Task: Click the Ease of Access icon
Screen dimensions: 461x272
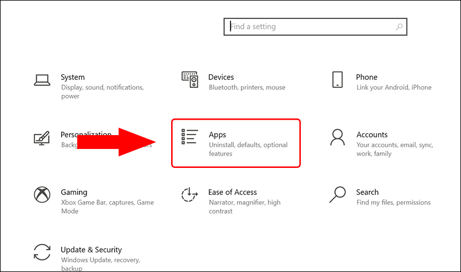Action: point(190,195)
